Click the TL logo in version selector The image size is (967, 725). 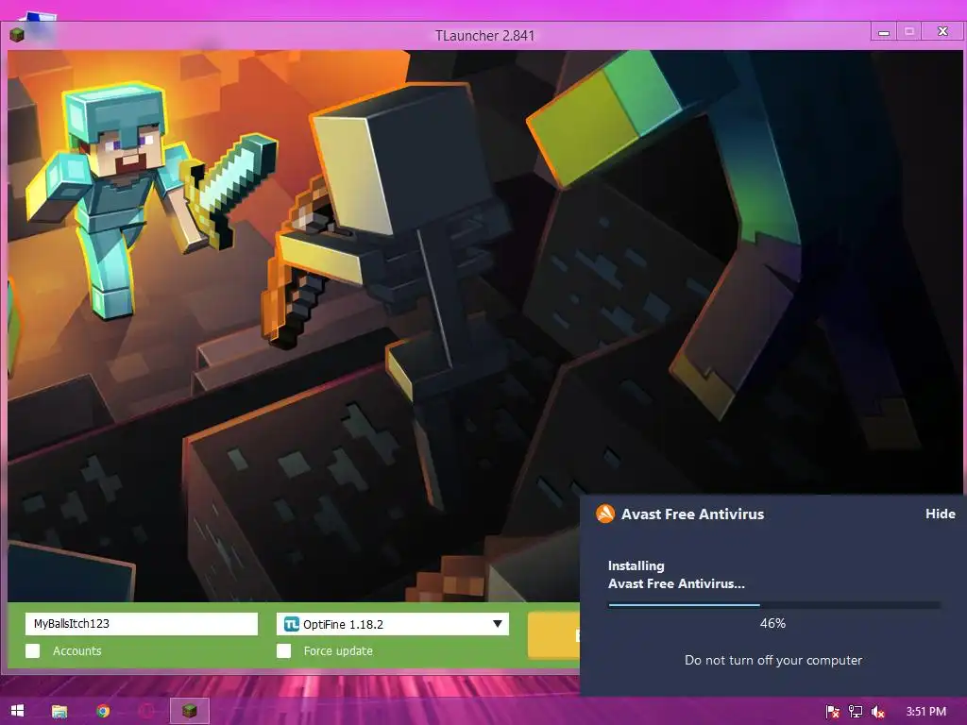pyautogui.click(x=291, y=624)
